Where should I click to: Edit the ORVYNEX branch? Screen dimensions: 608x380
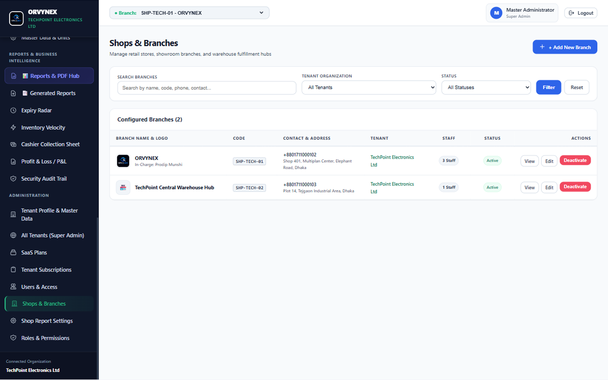549,161
